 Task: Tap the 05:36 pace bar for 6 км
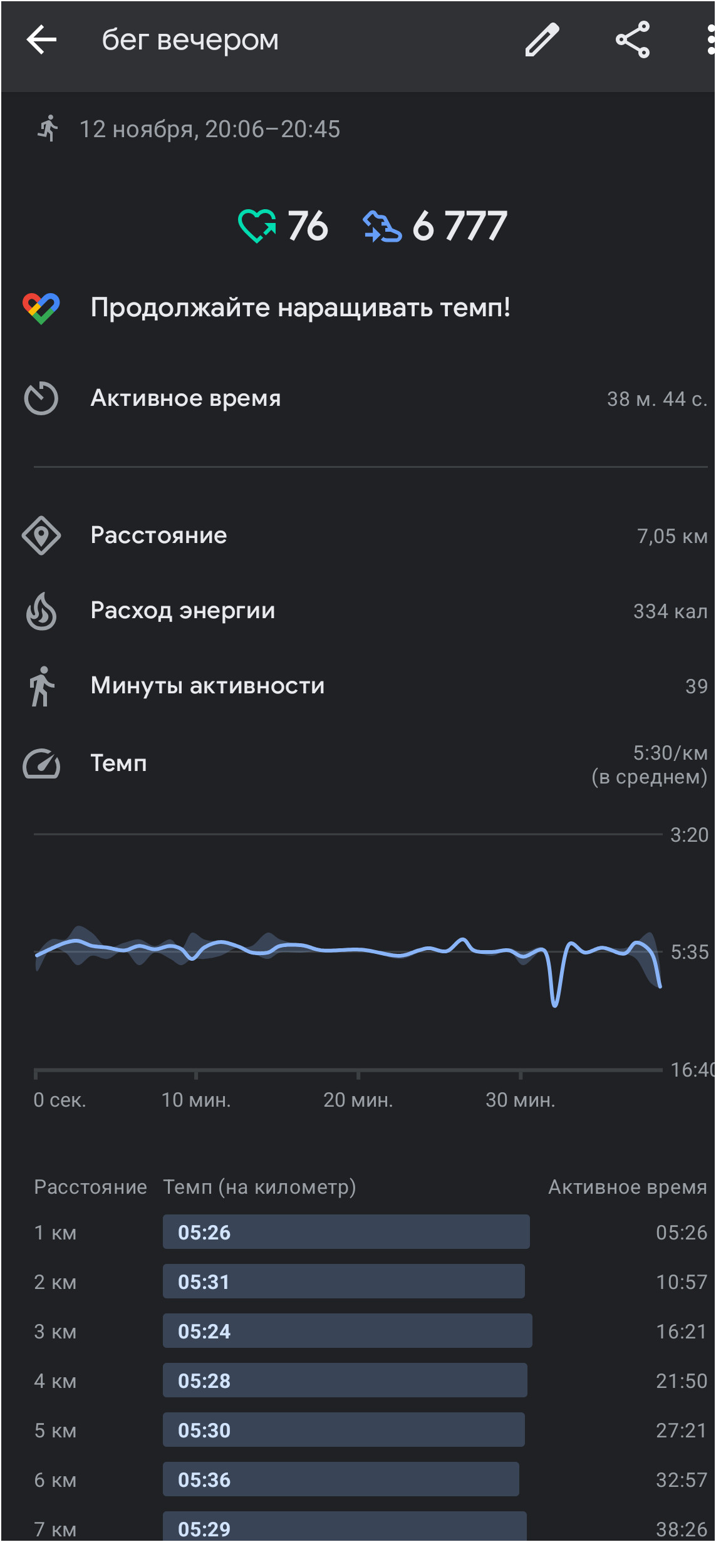341,1479
